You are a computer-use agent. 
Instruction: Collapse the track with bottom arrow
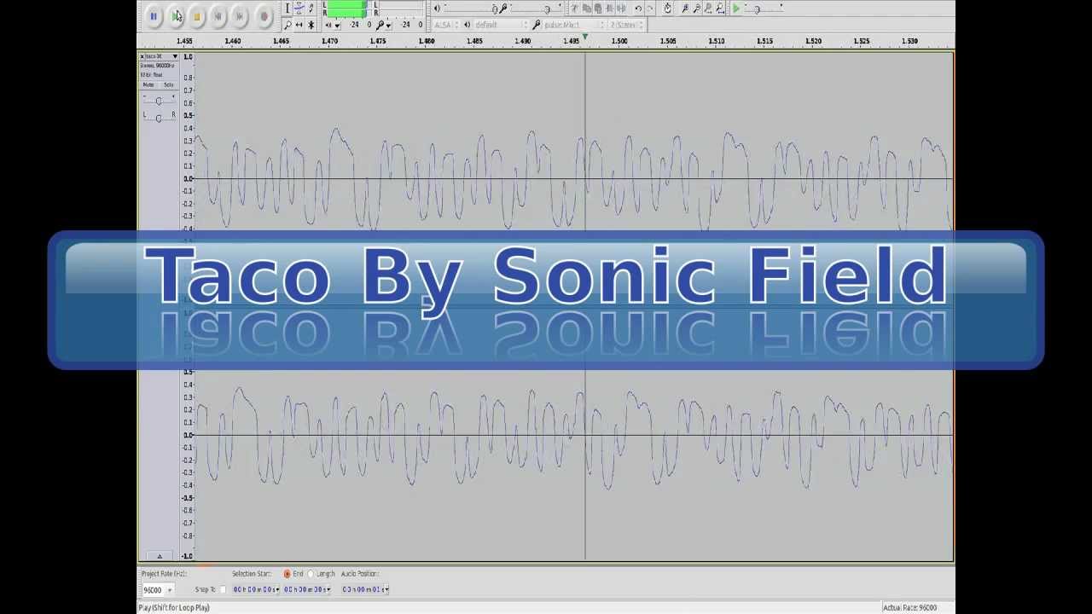(159, 556)
